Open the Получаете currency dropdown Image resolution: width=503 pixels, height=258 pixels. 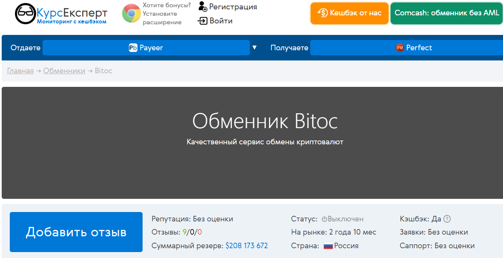(x=406, y=48)
